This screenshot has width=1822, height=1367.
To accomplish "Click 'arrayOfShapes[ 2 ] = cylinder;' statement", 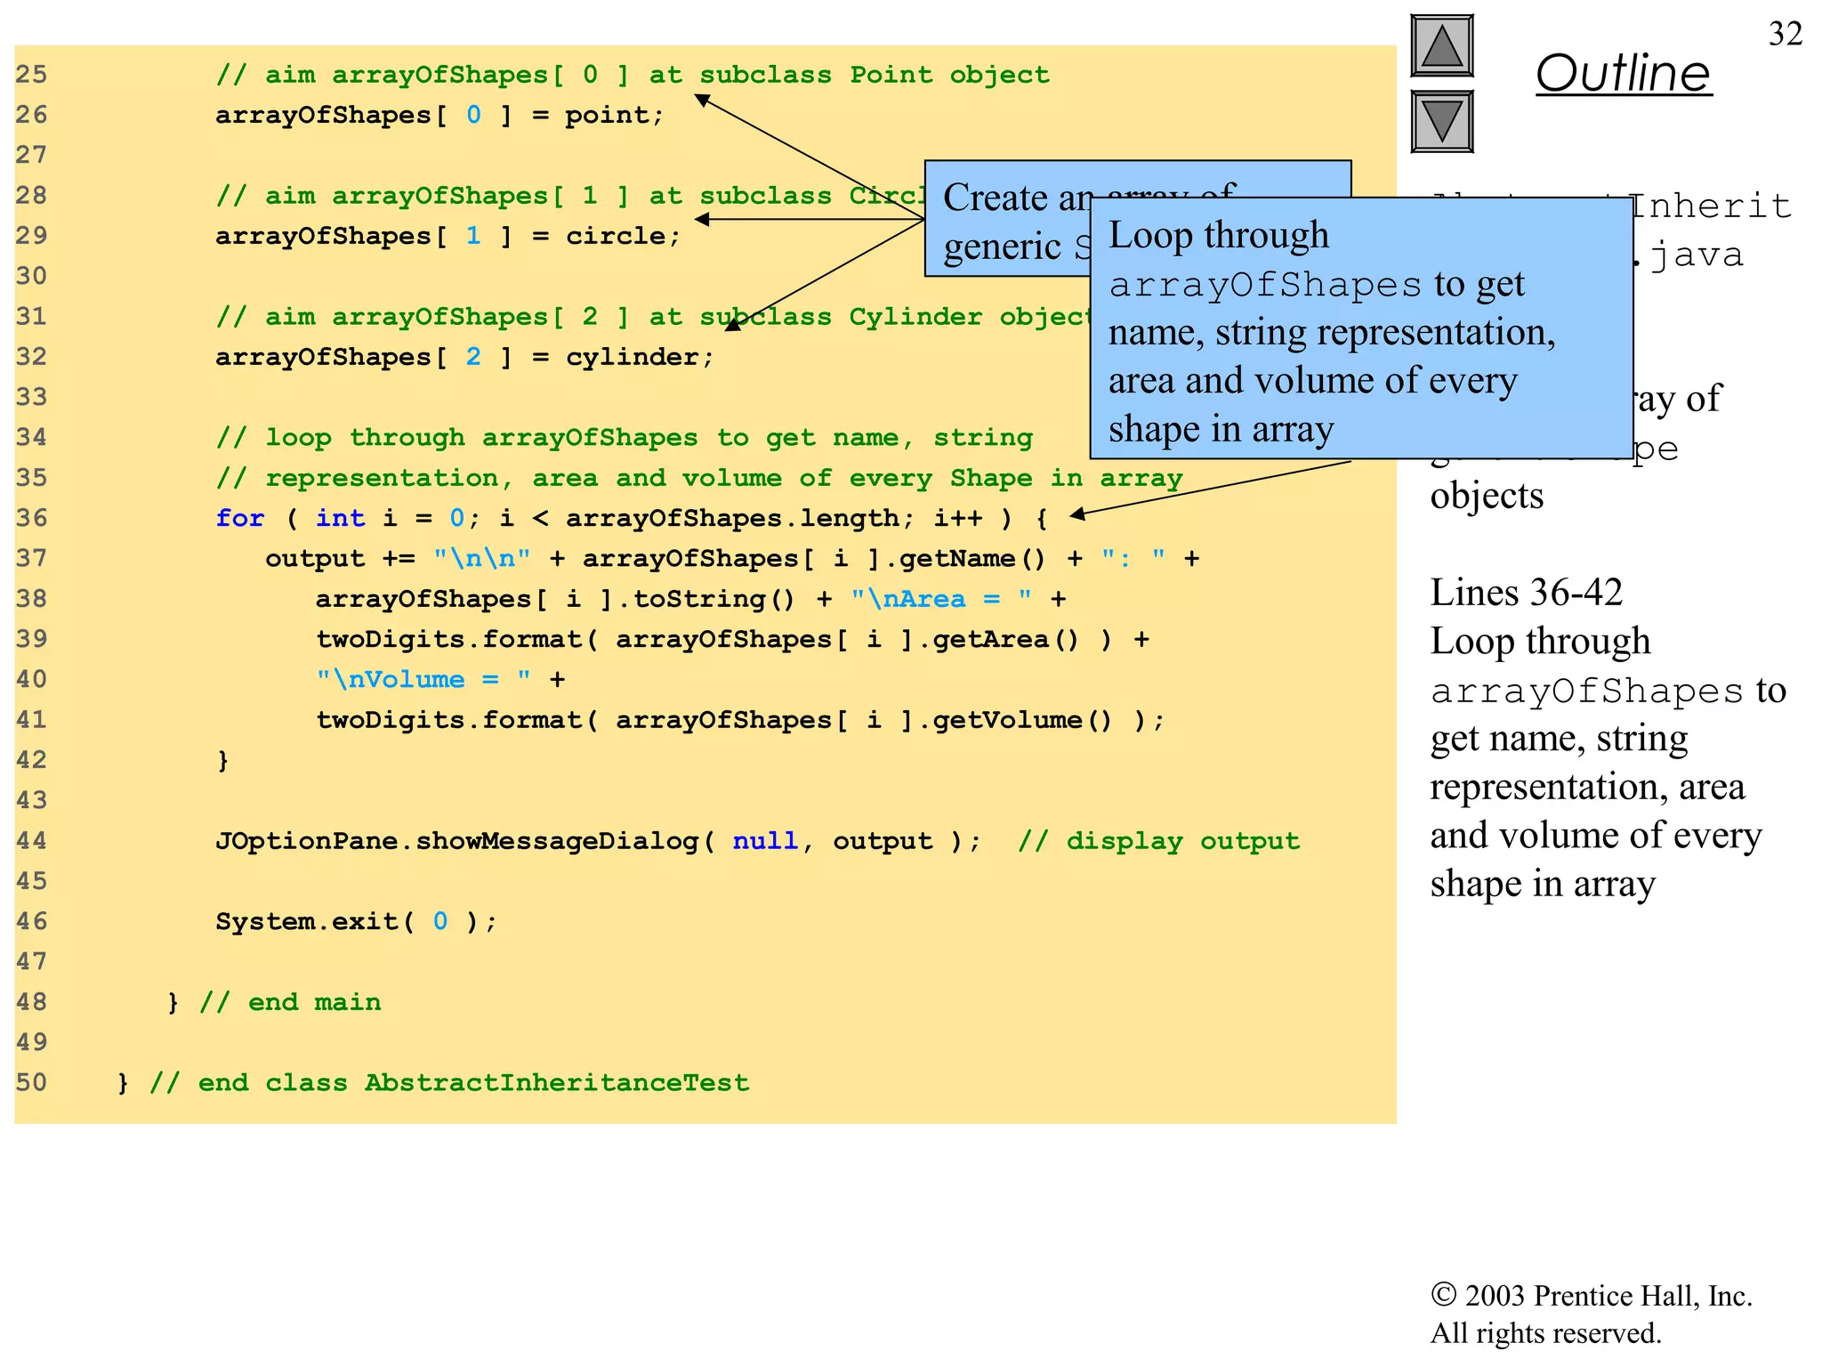I will click(464, 358).
